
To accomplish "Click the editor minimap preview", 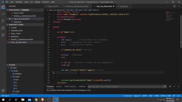I will coord(172,16).
